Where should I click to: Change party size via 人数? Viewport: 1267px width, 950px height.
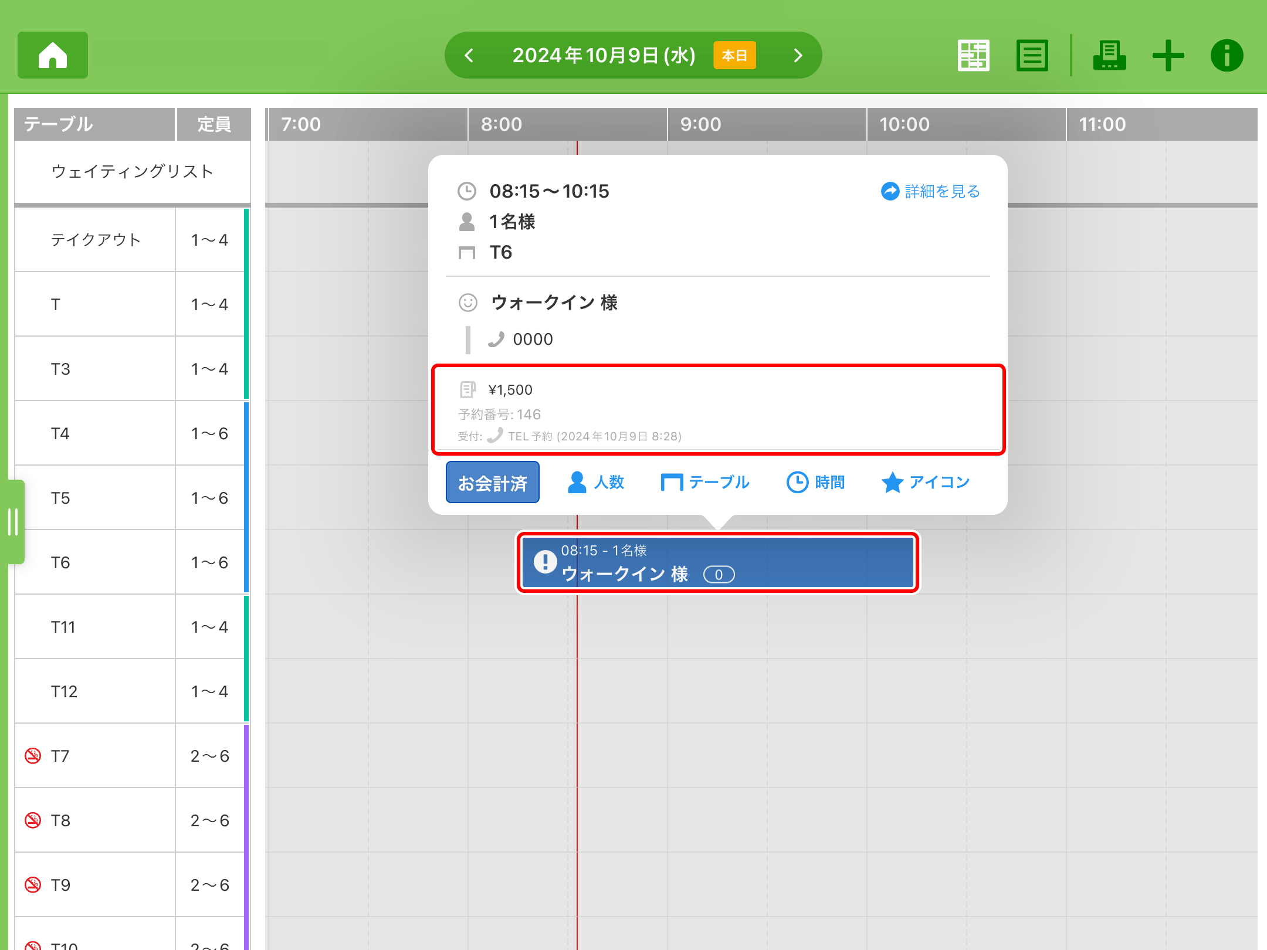point(596,482)
